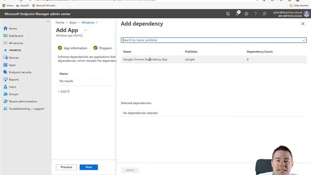Screen dimensions: 311x175
Task: Go to the Apps breadcrumb link
Action: coord(73,22)
